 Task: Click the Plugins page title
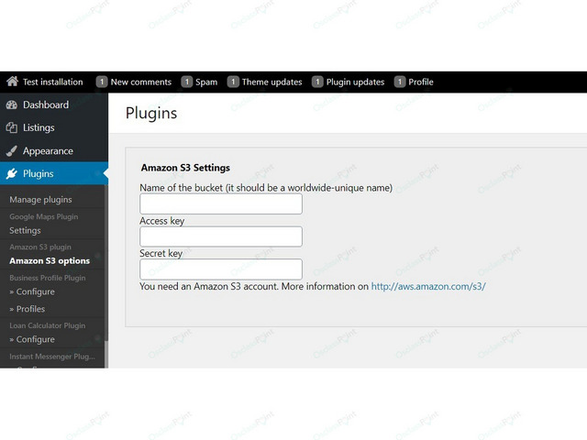coord(151,113)
